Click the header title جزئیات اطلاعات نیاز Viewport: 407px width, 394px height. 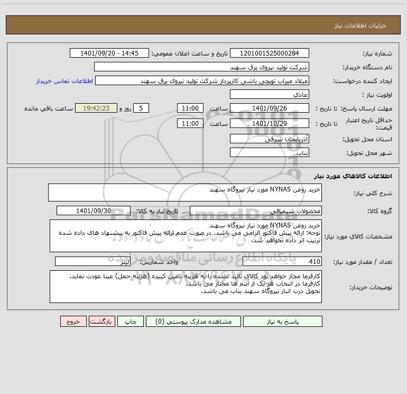tap(360, 25)
